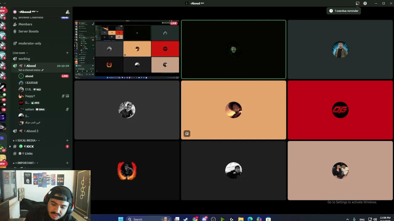Viewport: 394px width, 221px height.
Task: Collapse the Live room category
Action: 20,53
